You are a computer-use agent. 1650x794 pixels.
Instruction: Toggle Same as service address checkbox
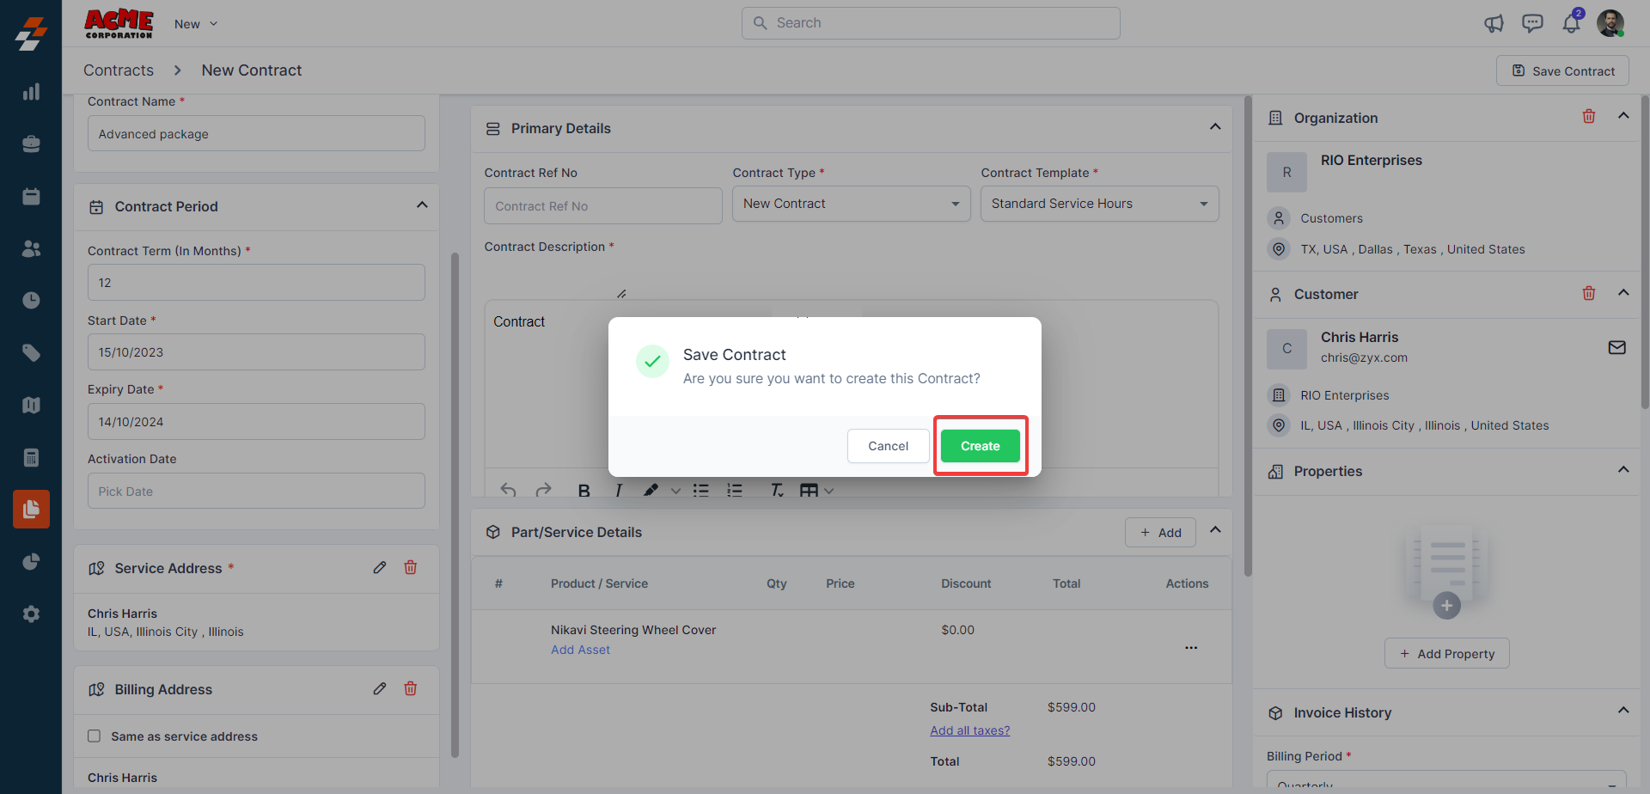pos(95,736)
